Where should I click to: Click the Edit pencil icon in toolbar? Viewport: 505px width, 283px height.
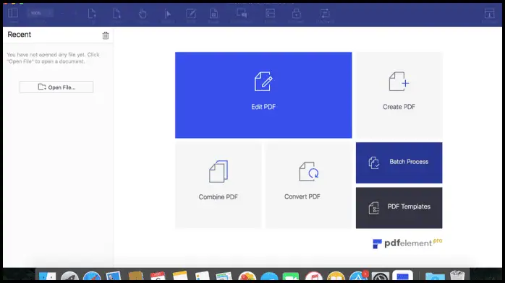pos(191,14)
